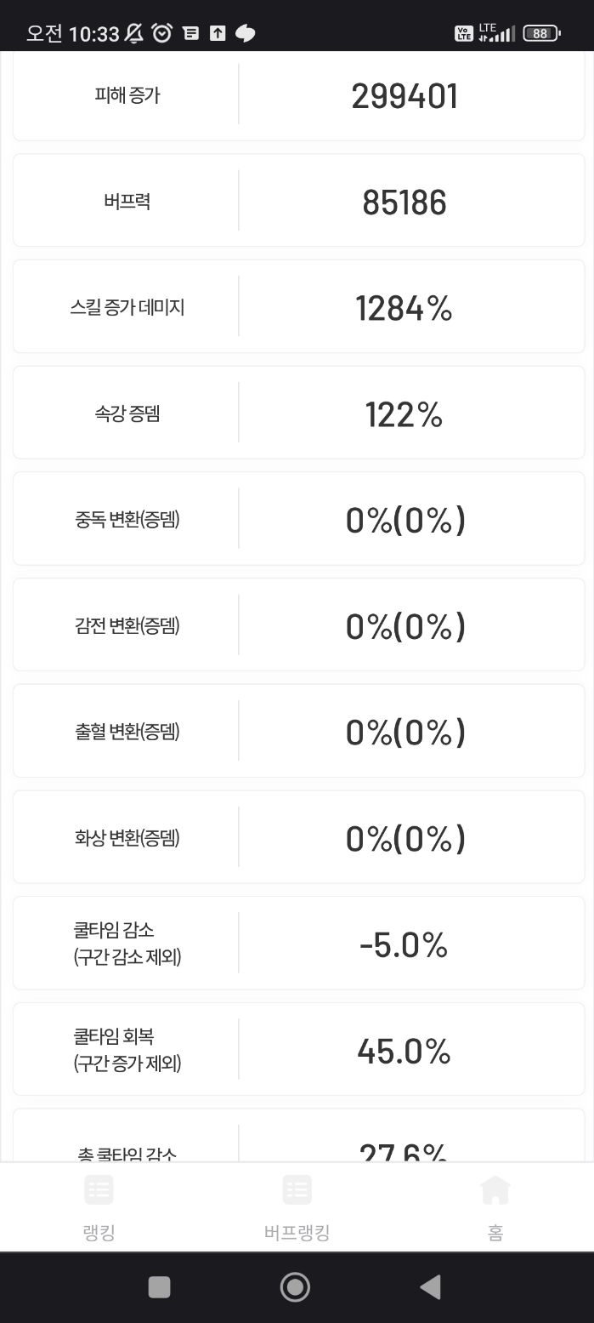
Task: Tap the 속강 증뎀 122% value
Action: (404, 414)
